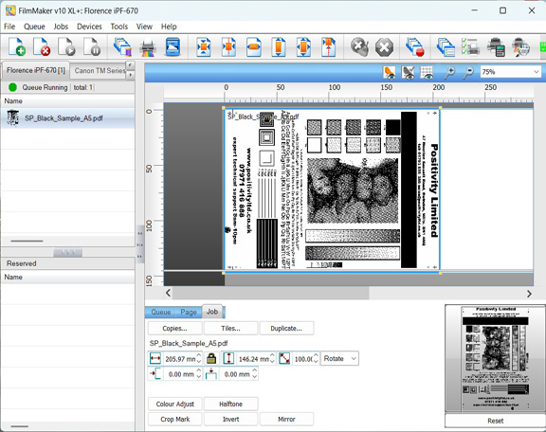Viewport: 546px width, 432px height.
Task: Open the File menu
Action: [x=9, y=27]
